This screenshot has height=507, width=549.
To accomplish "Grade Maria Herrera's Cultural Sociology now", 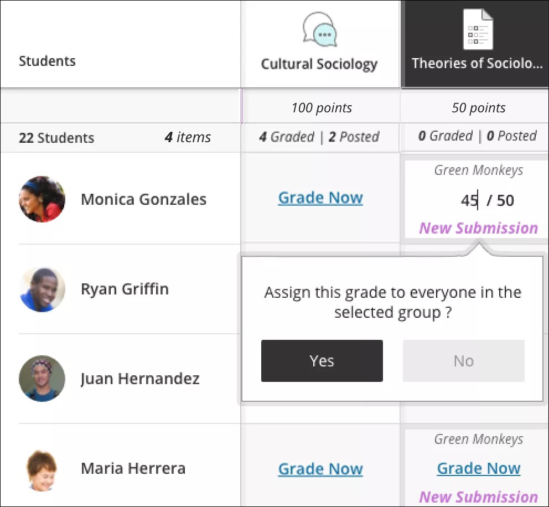I will pyautogui.click(x=320, y=469).
